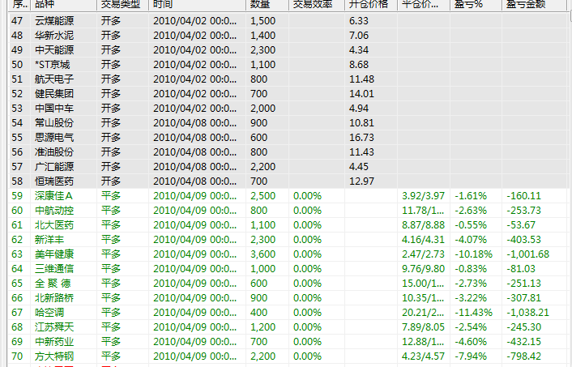Click the 思源电气 stock name

pyautogui.click(x=54, y=138)
